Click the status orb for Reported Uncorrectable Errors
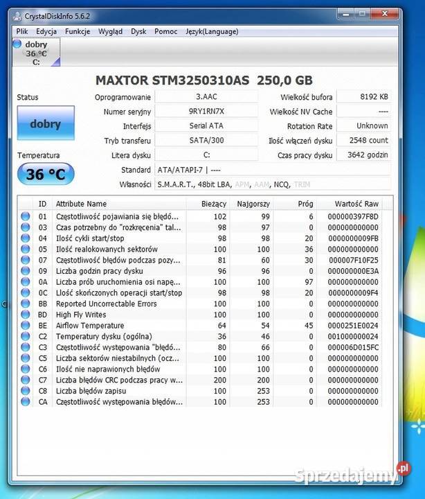The height and width of the screenshot is (499, 425). click(26, 304)
